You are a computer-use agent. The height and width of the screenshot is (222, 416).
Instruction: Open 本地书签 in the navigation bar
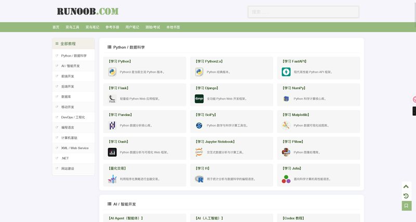(x=173, y=27)
